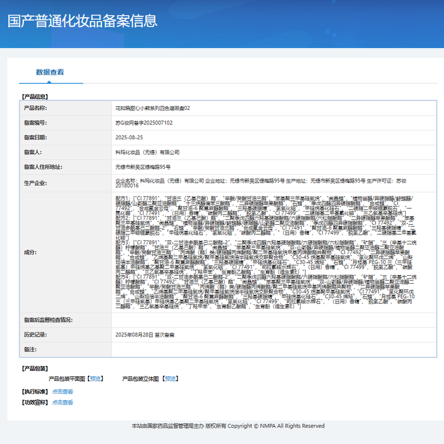Viewport: 444px width, 444px height.
Task: Click the filer value 科玛化妆品（无锡）有限公司
Action: tap(147, 152)
